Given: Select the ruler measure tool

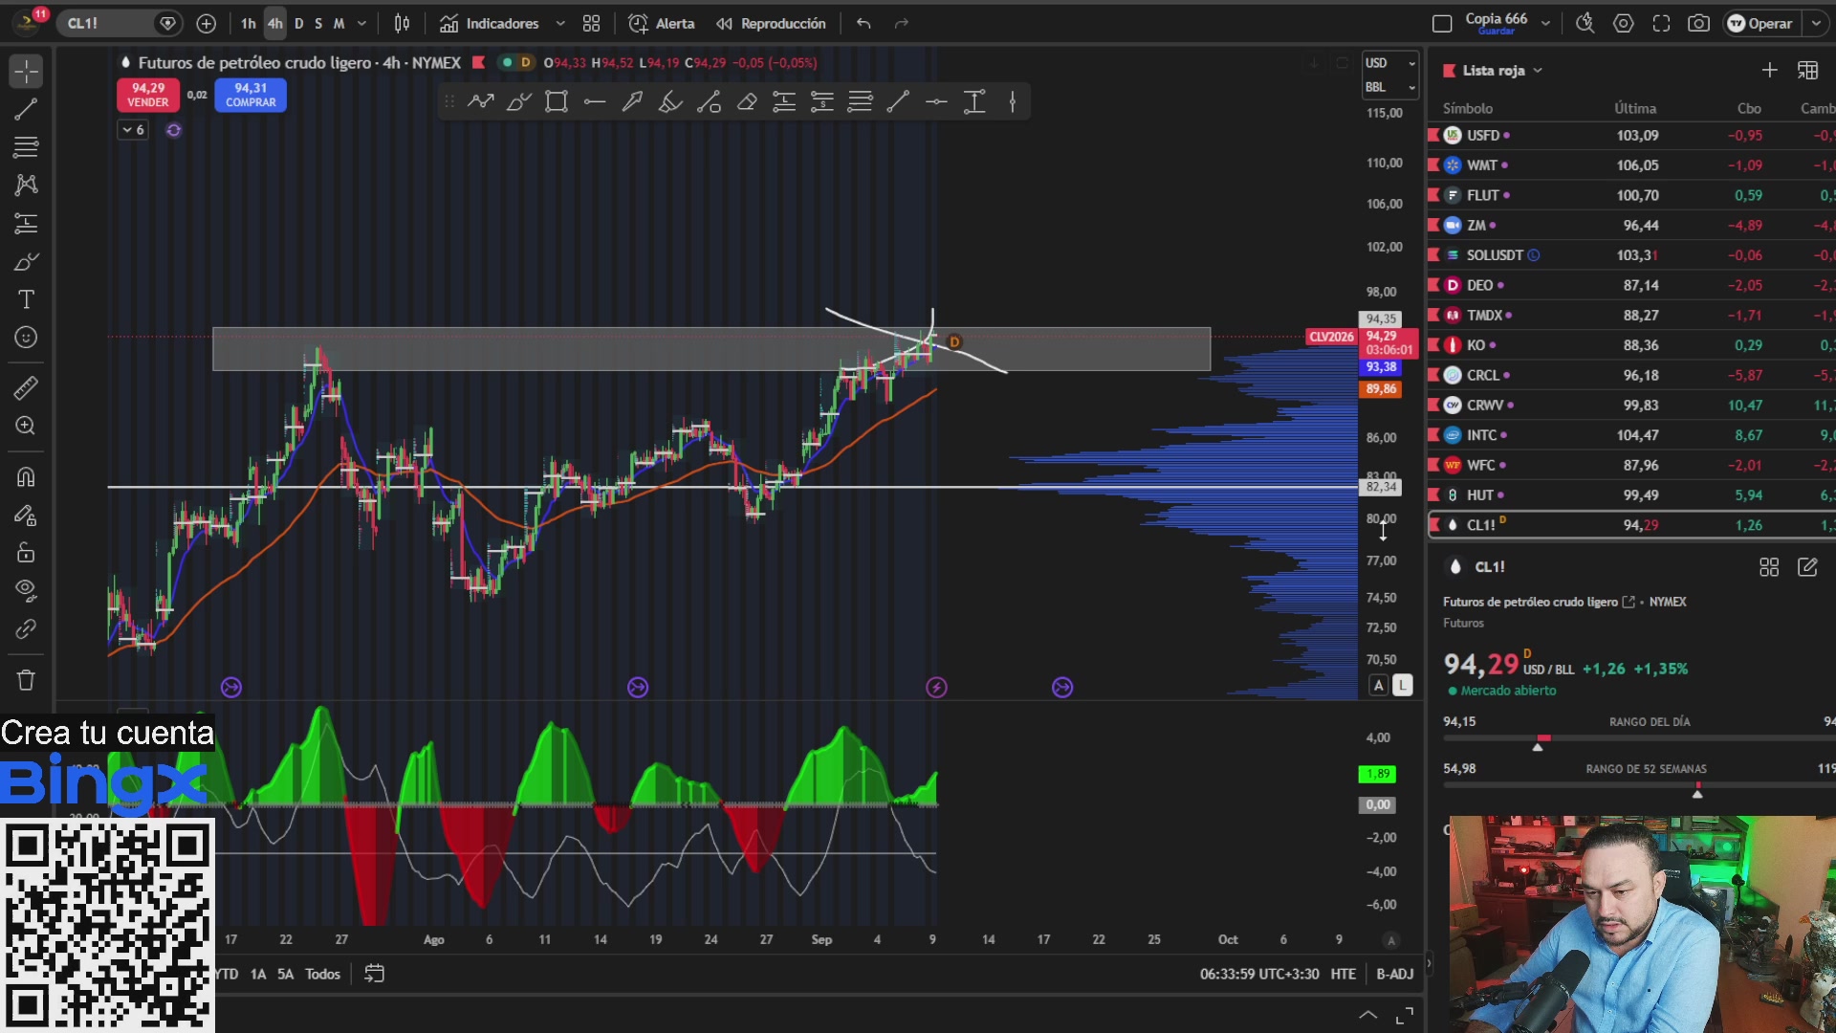Looking at the screenshot, I should pyautogui.click(x=26, y=387).
